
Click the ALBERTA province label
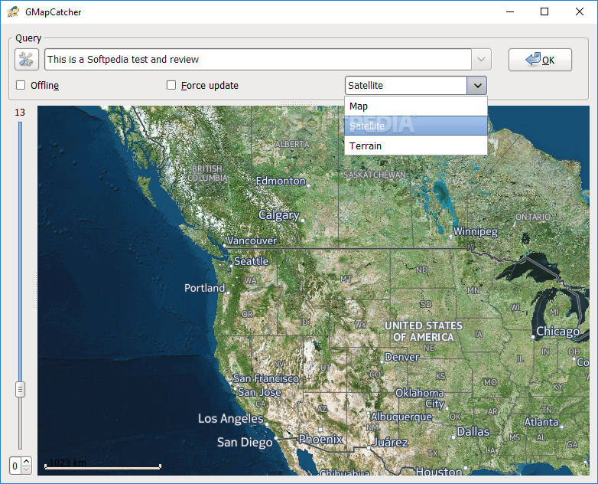[x=293, y=145]
